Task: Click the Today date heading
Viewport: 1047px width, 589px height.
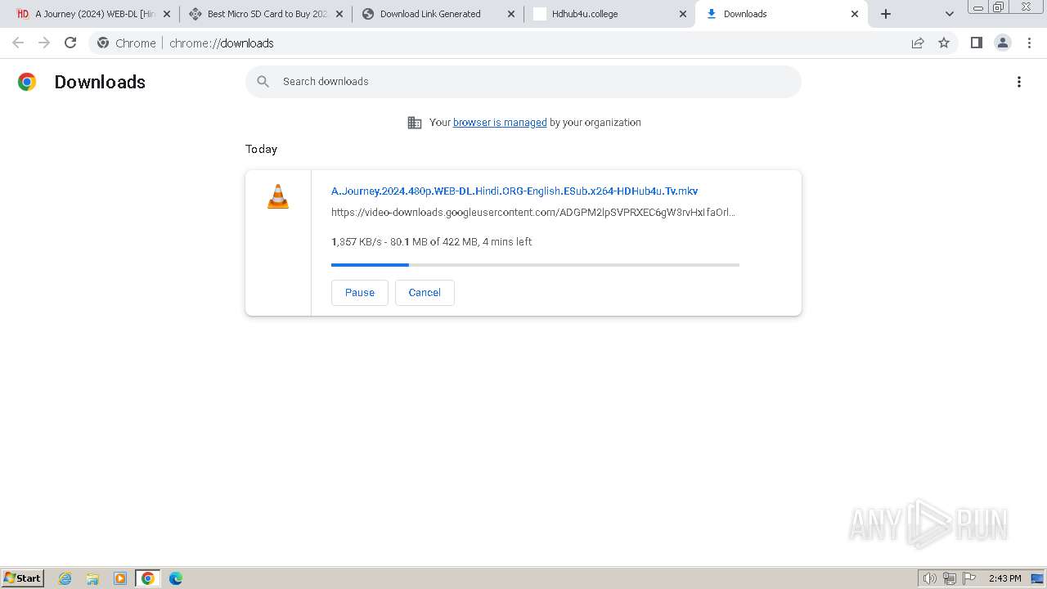Action: [x=261, y=149]
